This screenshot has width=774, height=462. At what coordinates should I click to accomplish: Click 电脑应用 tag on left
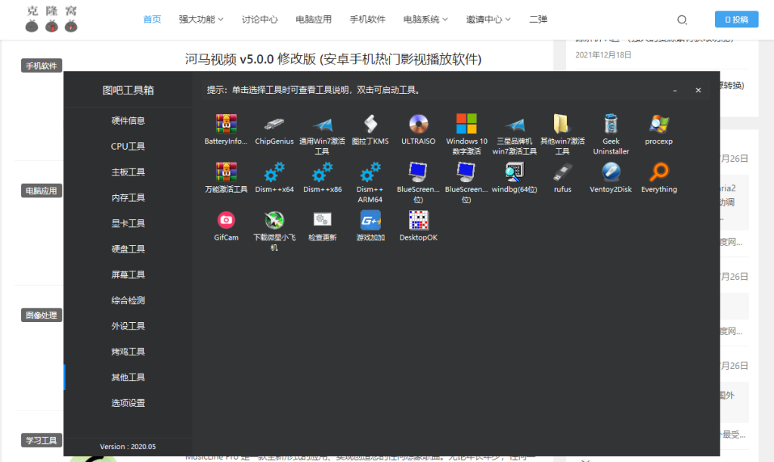(x=42, y=191)
